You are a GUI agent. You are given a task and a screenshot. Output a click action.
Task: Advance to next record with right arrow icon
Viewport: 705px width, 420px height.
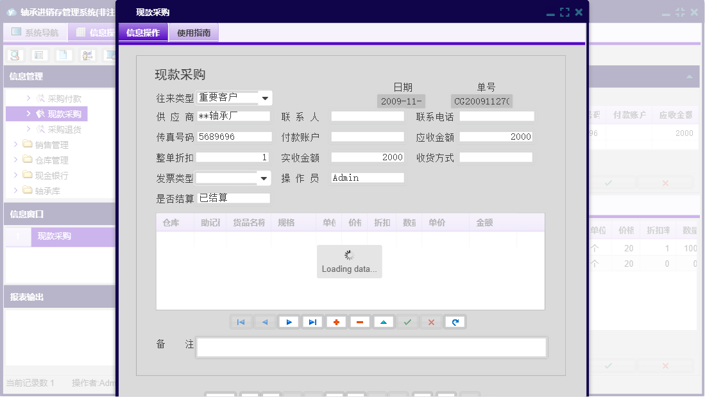click(x=289, y=322)
